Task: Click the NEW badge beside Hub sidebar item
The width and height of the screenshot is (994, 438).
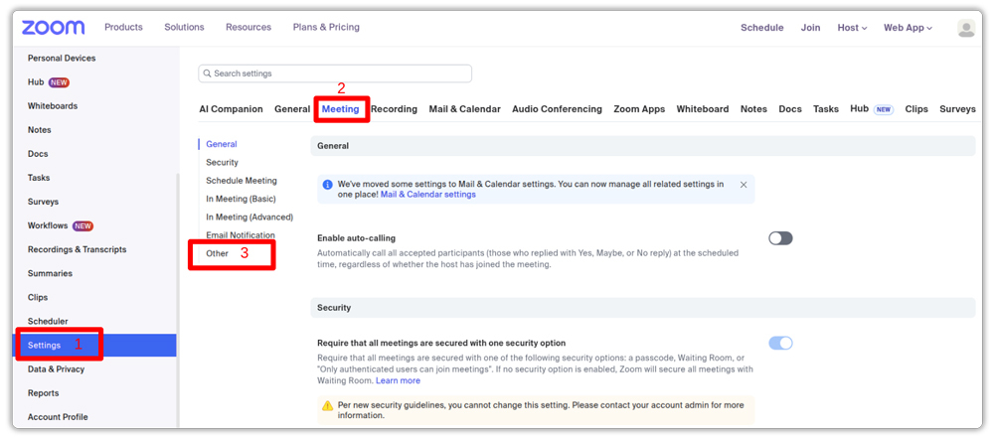Action: pos(59,82)
